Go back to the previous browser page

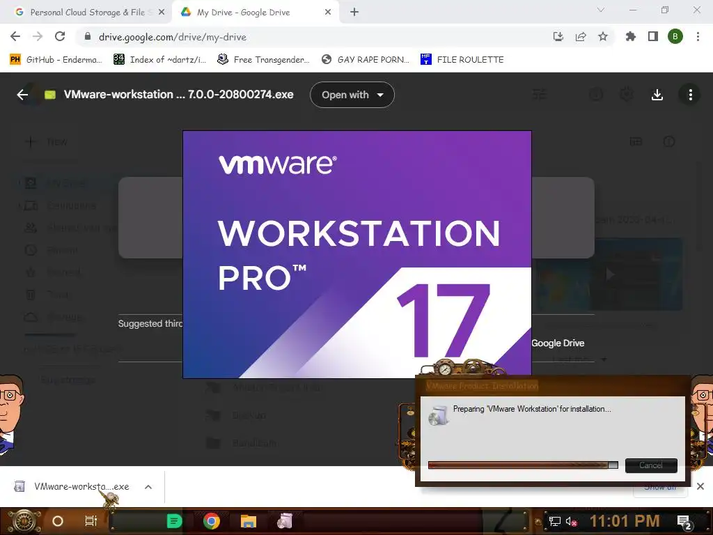coord(15,37)
